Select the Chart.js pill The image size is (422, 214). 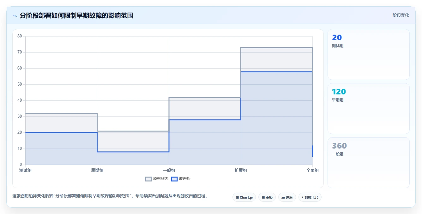(x=244, y=197)
